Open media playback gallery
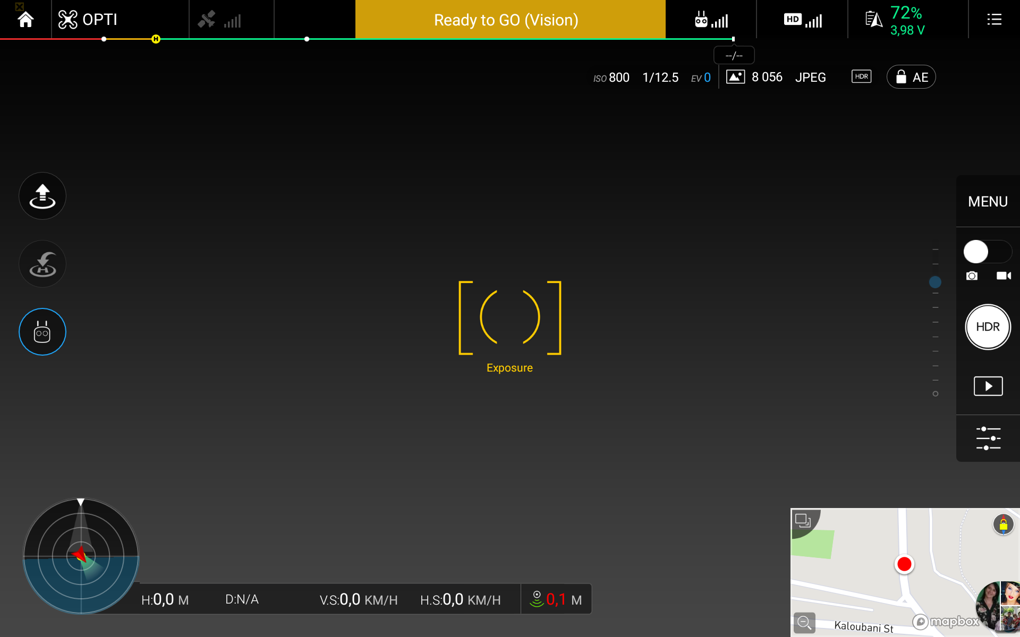The height and width of the screenshot is (637, 1020). coord(988,386)
